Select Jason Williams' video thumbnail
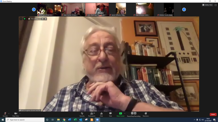 pos(121,9)
